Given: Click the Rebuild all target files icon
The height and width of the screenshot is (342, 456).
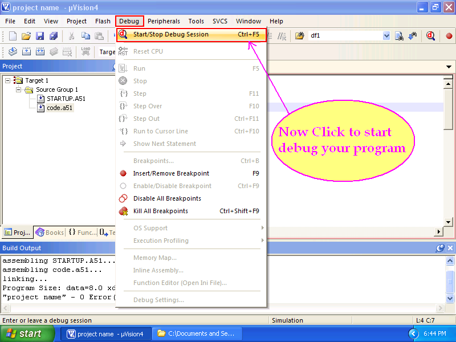Looking at the screenshot, I should tap(40, 51).
